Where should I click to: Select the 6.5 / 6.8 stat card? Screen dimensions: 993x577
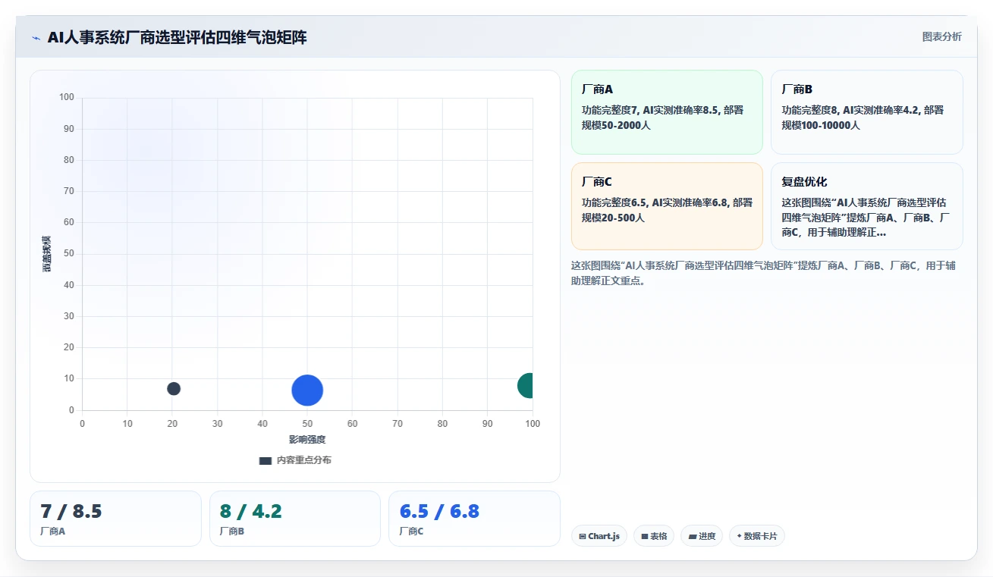click(474, 519)
